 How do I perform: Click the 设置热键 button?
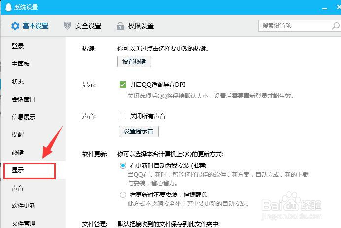[134, 62]
